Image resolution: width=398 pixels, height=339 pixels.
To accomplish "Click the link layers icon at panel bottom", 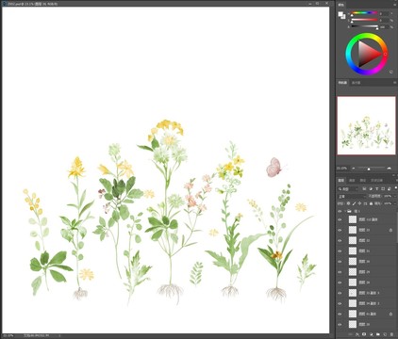I will [350, 334].
